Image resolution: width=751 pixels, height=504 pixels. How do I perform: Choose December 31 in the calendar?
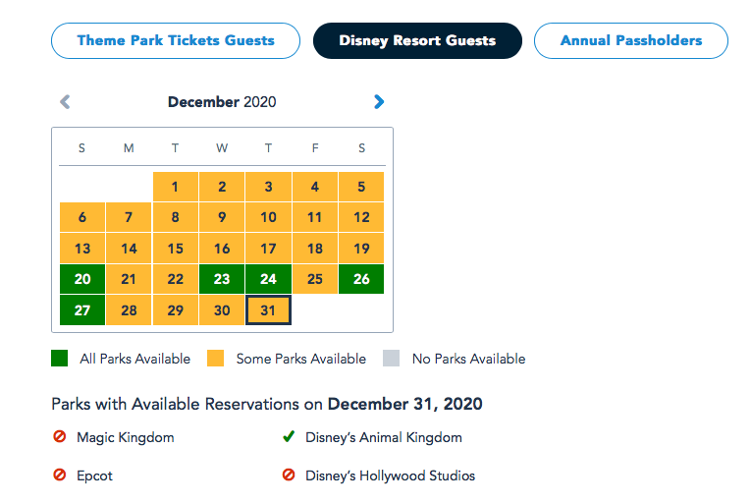coord(268,310)
